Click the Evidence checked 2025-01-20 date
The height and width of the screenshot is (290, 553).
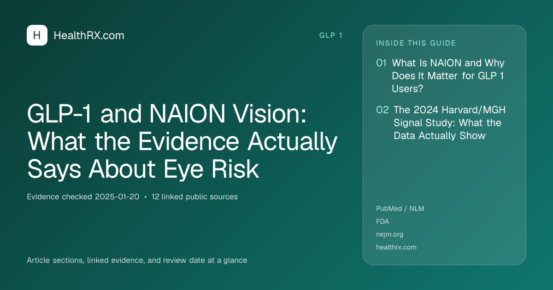point(83,197)
